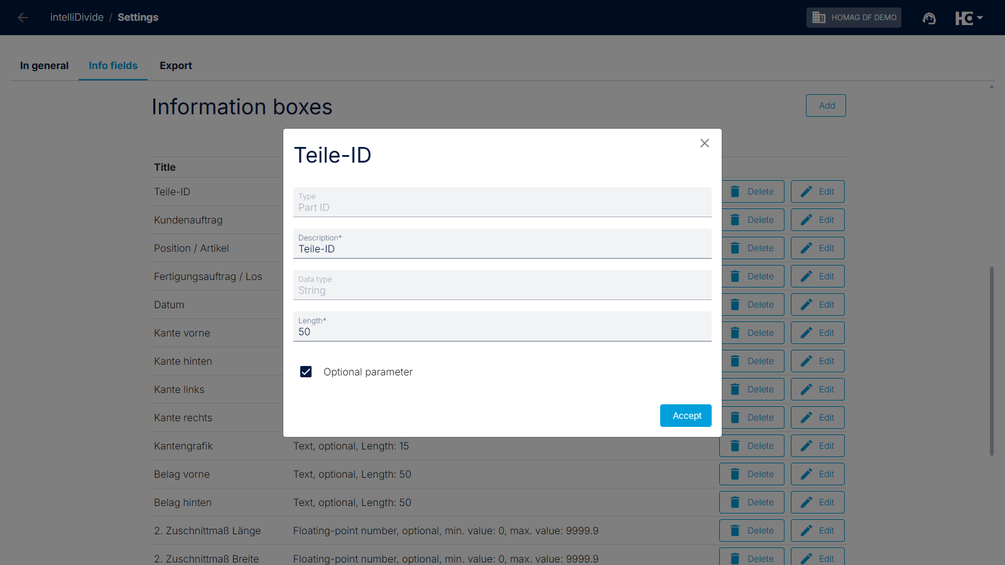The height and width of the screenshot is (565, 1005).
Task: Select the Datum title cell
Action: tap(169, 304)
